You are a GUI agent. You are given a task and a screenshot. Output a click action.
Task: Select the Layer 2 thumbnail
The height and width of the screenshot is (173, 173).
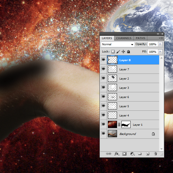click(112, 78)
